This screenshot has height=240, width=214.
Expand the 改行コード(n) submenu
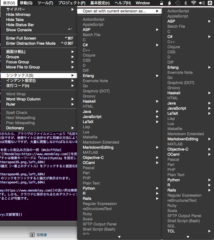click(39, 86)
